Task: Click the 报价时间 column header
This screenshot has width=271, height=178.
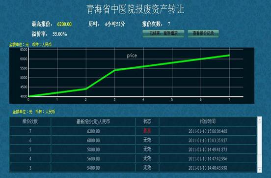Action: [208, 121]
